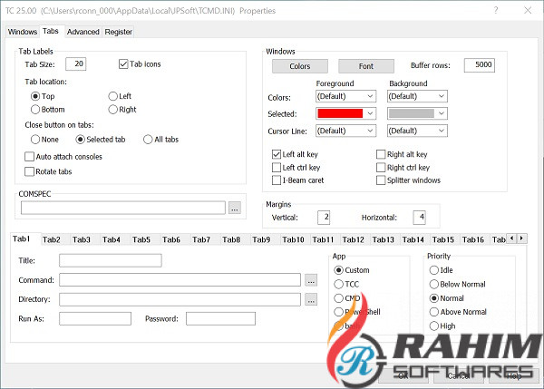Open Colors Foreground dropdown
This screenshot has width=544, height=389.
370,96
